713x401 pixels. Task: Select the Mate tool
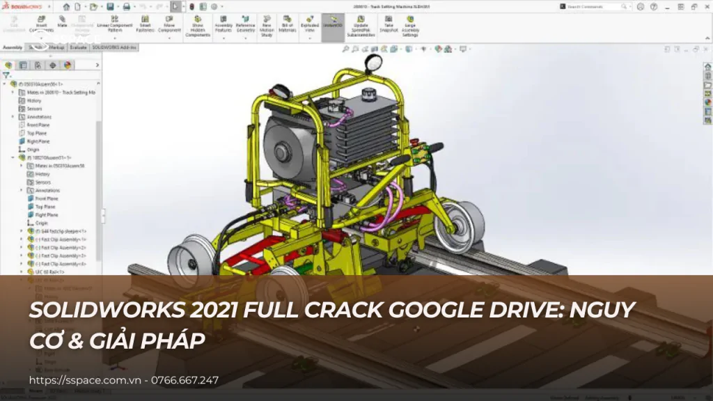tap(62, 22)
